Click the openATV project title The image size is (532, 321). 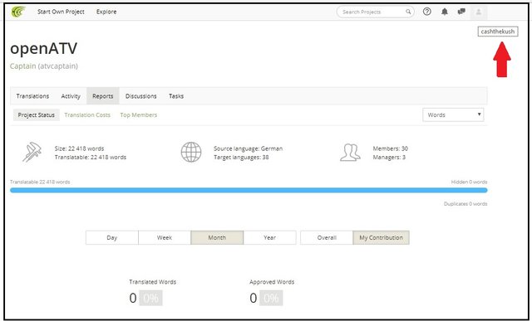44,49
